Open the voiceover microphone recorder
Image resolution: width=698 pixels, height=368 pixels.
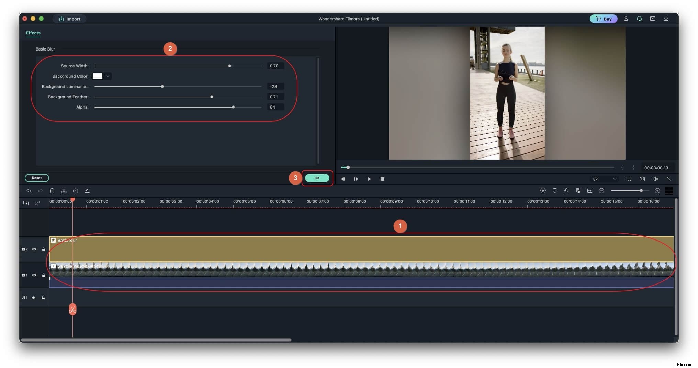(x=566, y=191)
